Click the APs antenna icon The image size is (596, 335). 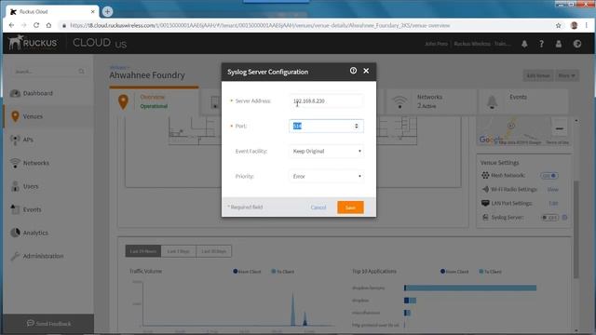[x=15, y=140]
